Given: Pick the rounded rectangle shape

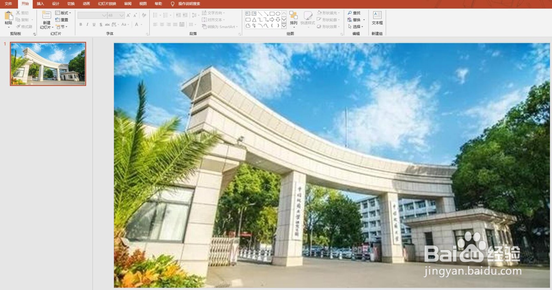Looking at the screenshot, I should pyautogui.click(x=248, y=20).
